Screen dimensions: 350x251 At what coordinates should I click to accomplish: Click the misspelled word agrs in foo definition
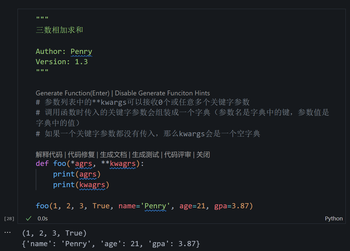pyautogui.click(x=84, y=163)
